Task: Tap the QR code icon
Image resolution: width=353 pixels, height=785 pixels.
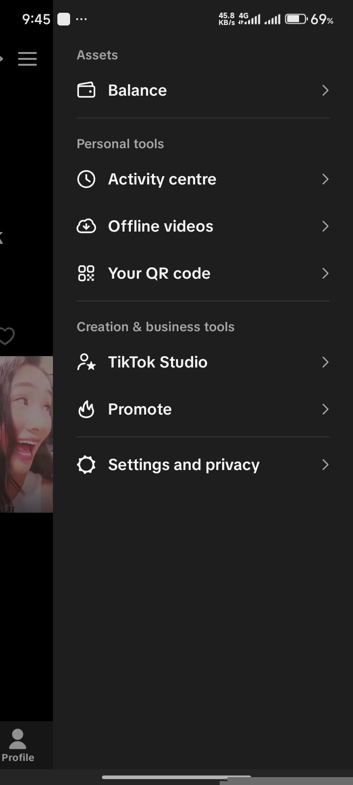Action: click(x=86, y=273)
